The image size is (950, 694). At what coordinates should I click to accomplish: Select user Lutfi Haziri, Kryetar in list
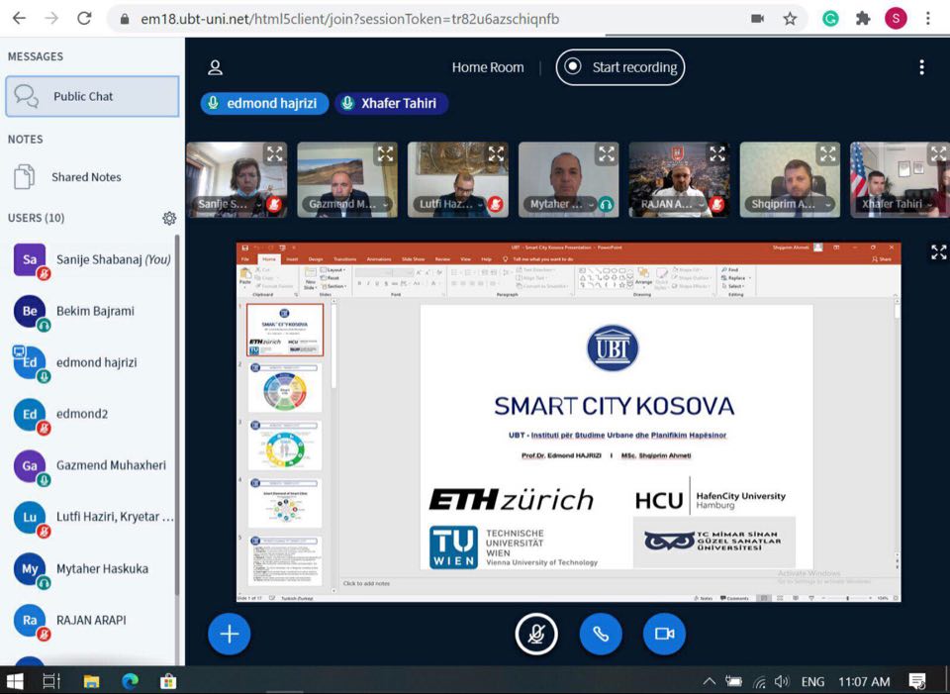click(91, 518)
